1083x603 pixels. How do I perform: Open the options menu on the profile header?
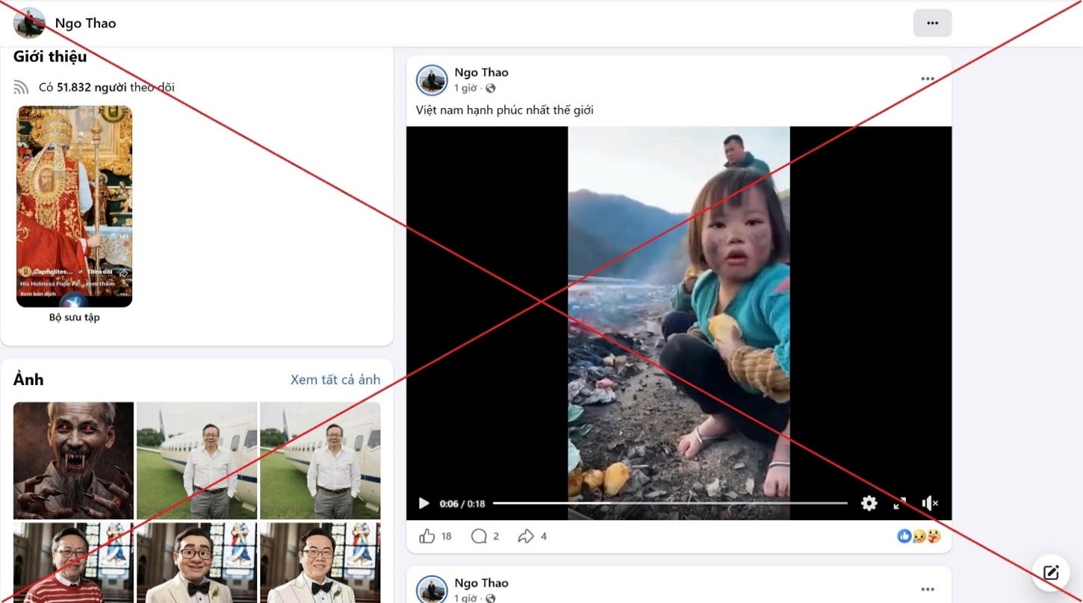click(x=932, y=23)
